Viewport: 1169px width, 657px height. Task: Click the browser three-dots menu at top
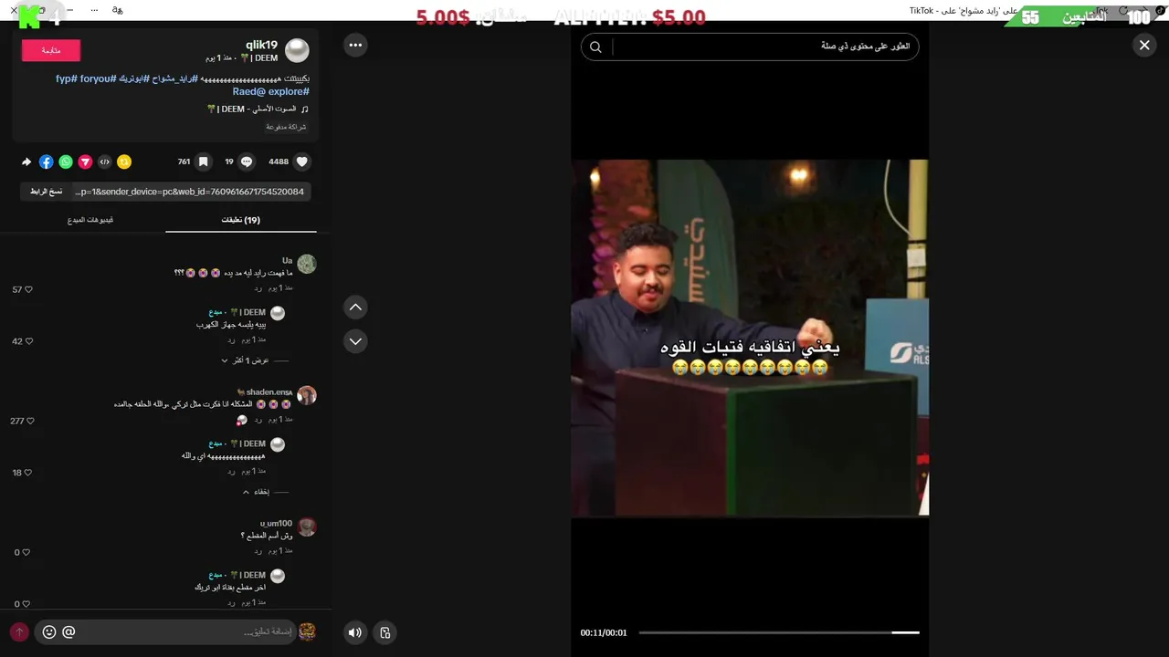point(94,10)
